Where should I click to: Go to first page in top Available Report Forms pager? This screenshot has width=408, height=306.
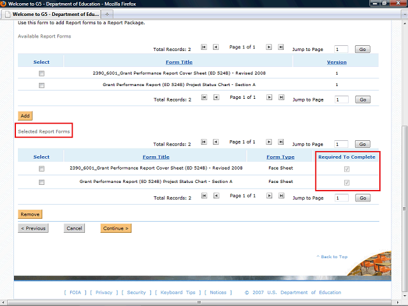tap(204, 47)
